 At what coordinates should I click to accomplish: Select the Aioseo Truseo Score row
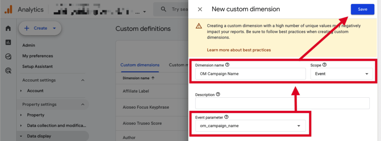click(x=152, y=123)
